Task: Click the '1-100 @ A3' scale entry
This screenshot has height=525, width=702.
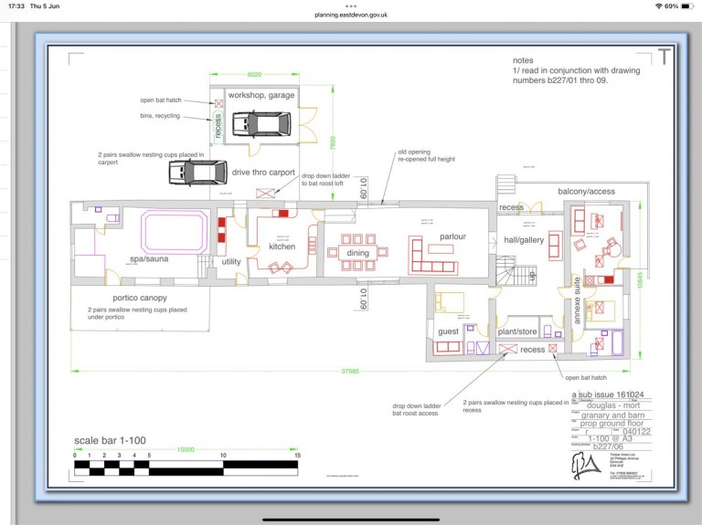Action: [x=610, y=438]
